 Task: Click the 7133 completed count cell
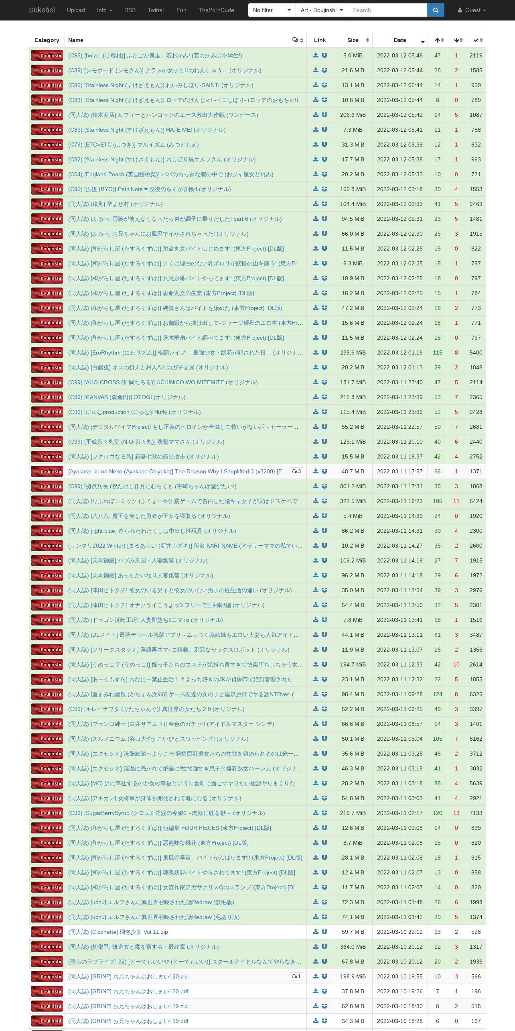[x=476, y=813]
